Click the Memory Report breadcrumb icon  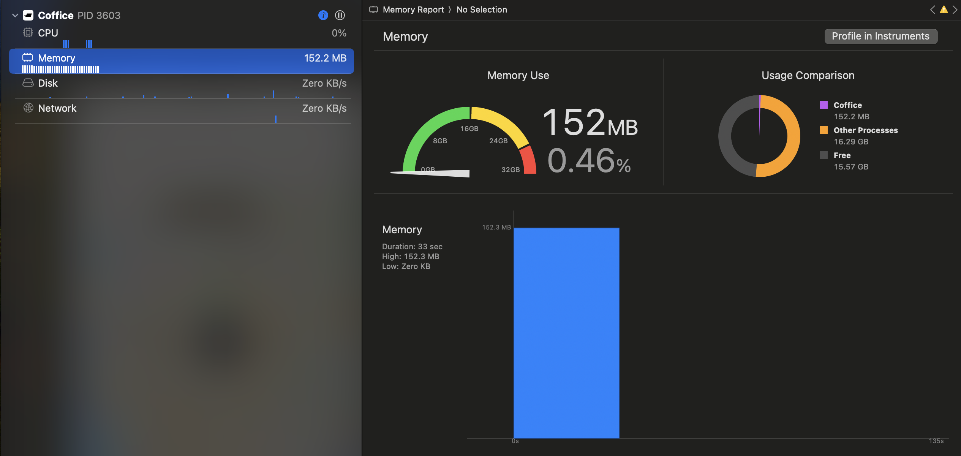[374, 9]
